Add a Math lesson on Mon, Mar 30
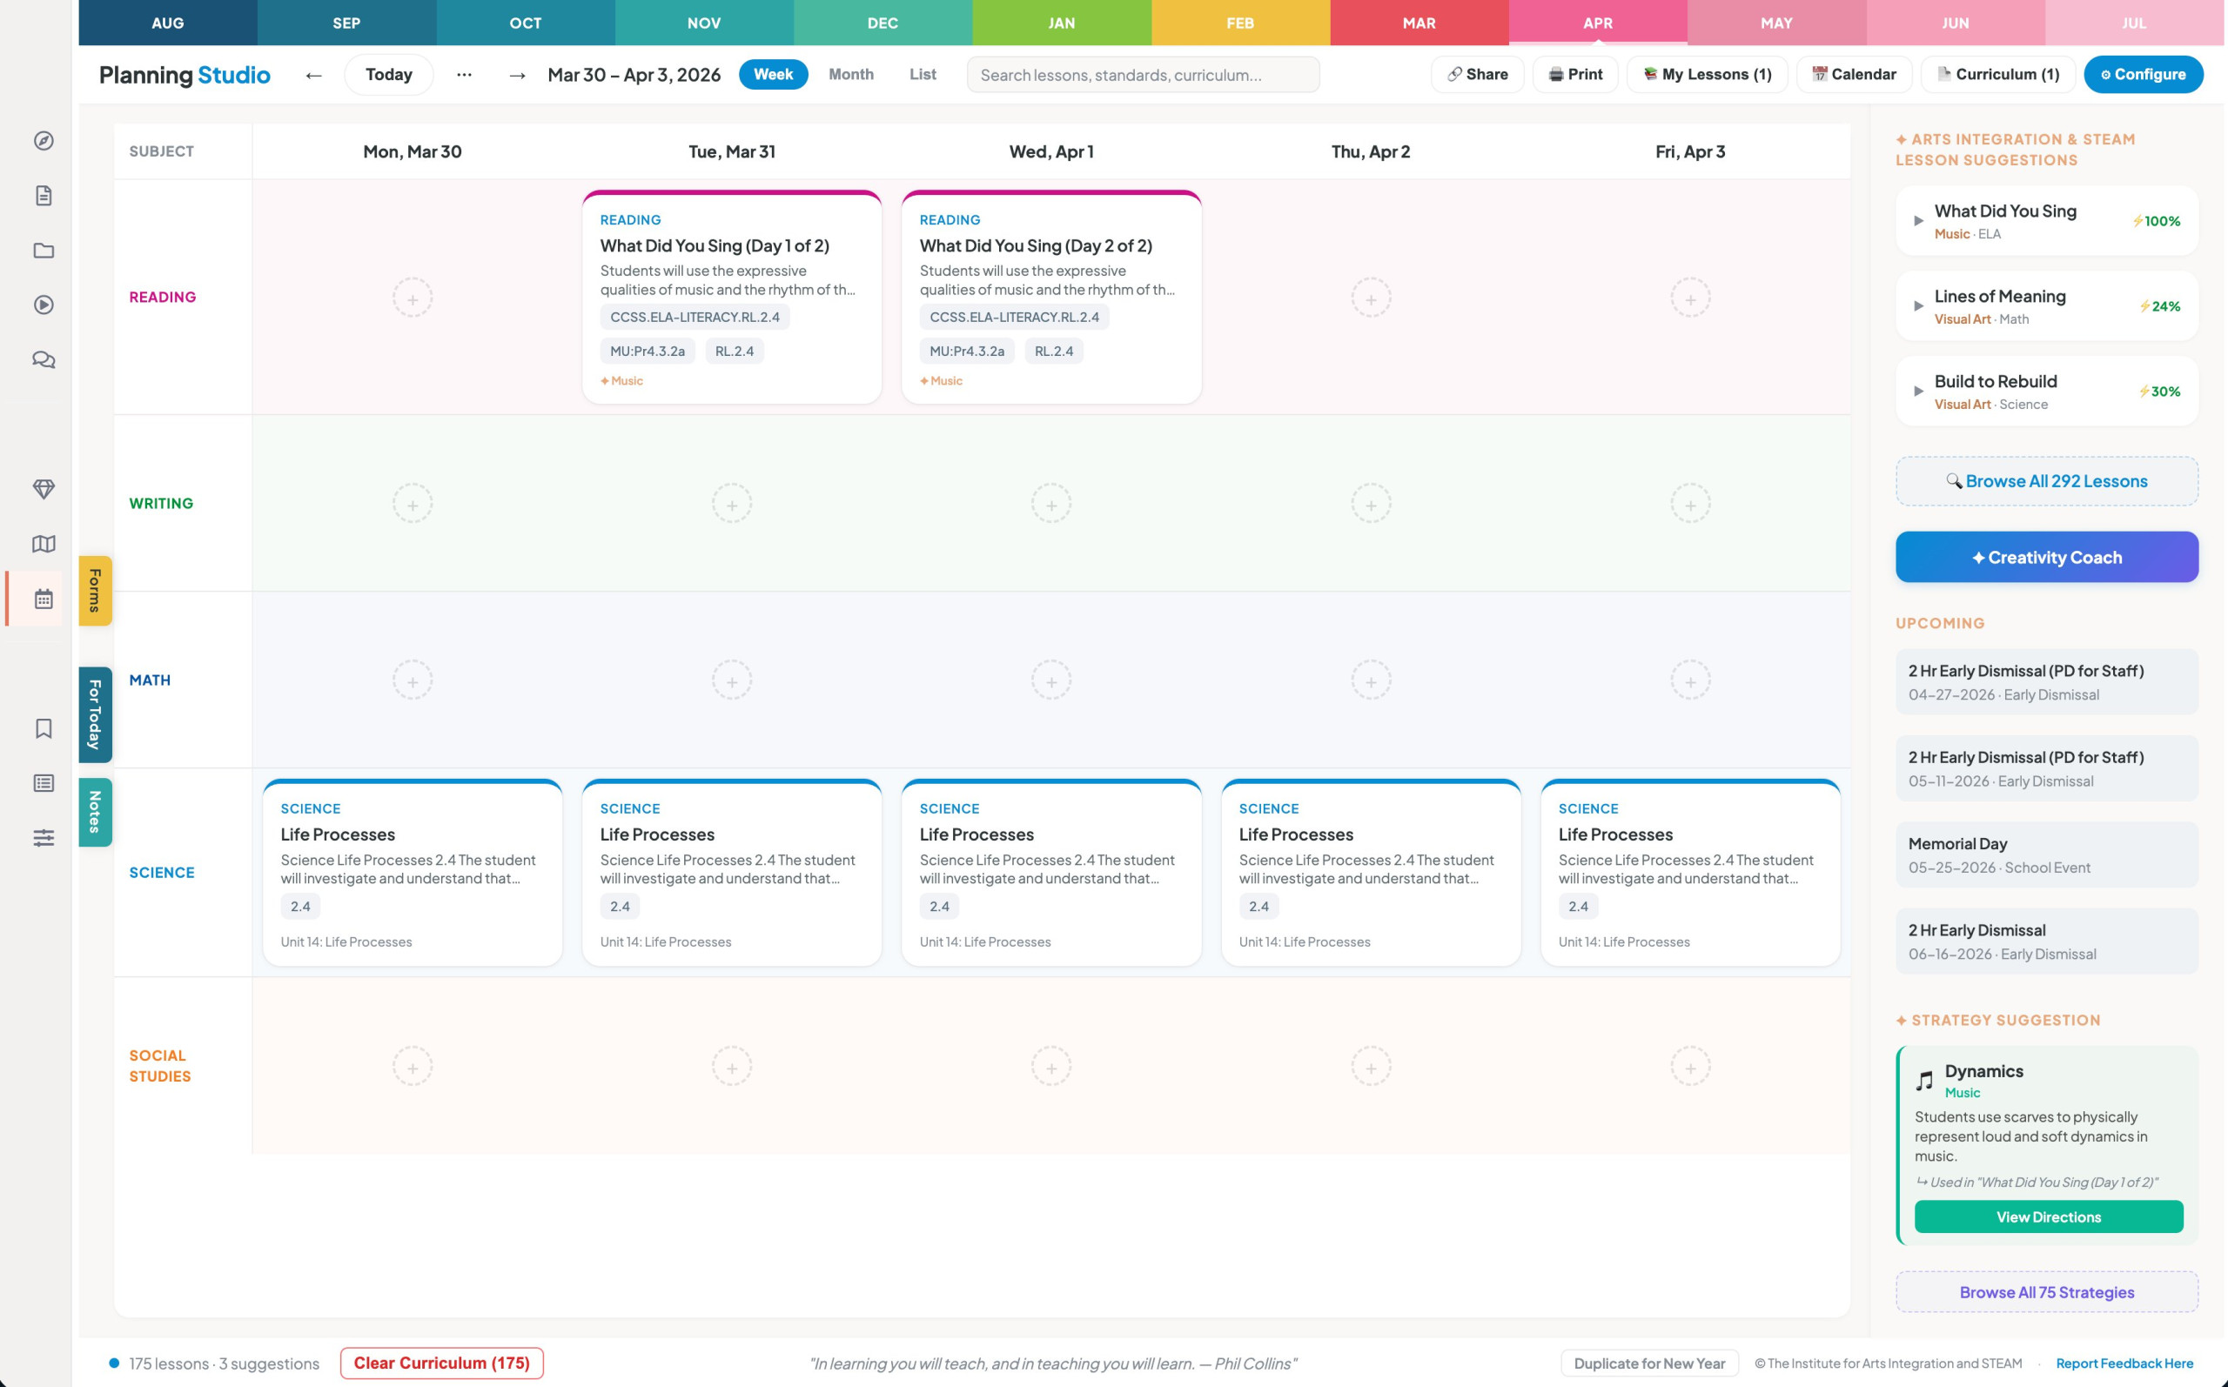Viewport: 2228px width, 1387px height. pyautogui.click(x=413, y=680)
